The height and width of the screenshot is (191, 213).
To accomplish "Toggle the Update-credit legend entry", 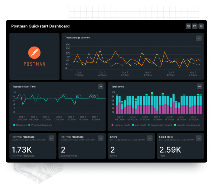I will (121, 125).
